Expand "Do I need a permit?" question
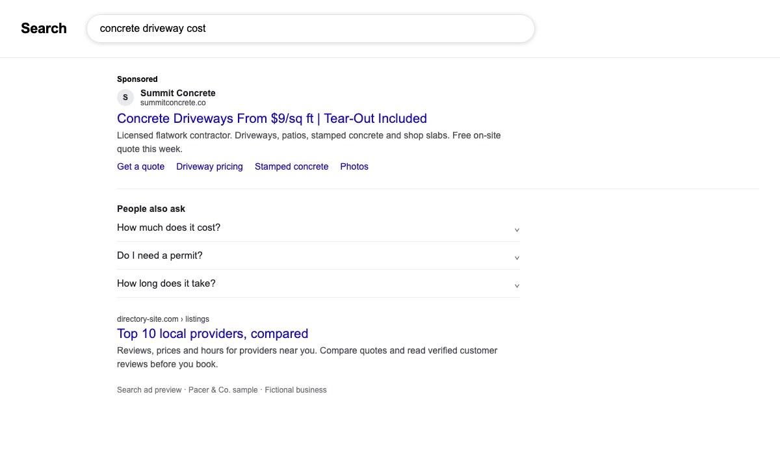Viewport: 780px width, 455px height. pyautogui.click(x=318, y=255)
